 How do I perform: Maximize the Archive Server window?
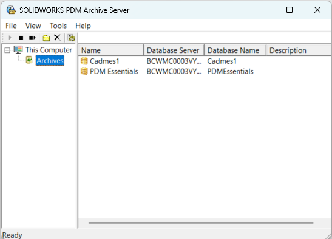click(x=290, y=10)
